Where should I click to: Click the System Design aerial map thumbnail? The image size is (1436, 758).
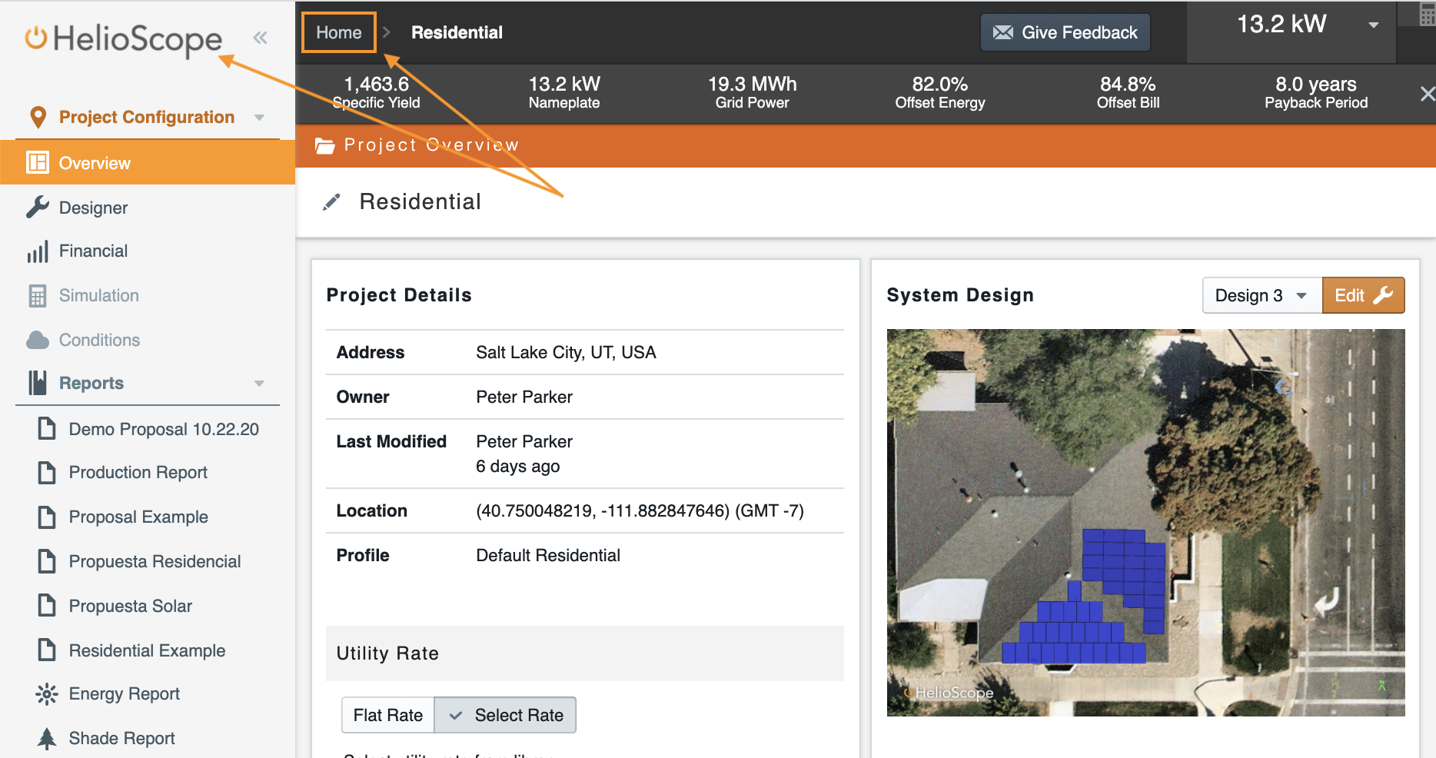click(1145, 523)
